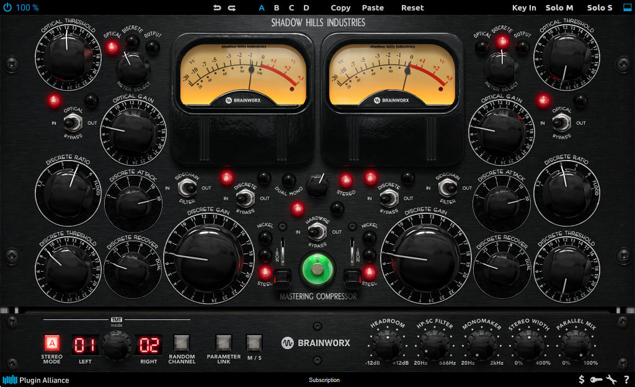Flip the left Discrete Bypass switch
Image resolution: width=635 pixels, height=387 pixels.
click(245, 198)
